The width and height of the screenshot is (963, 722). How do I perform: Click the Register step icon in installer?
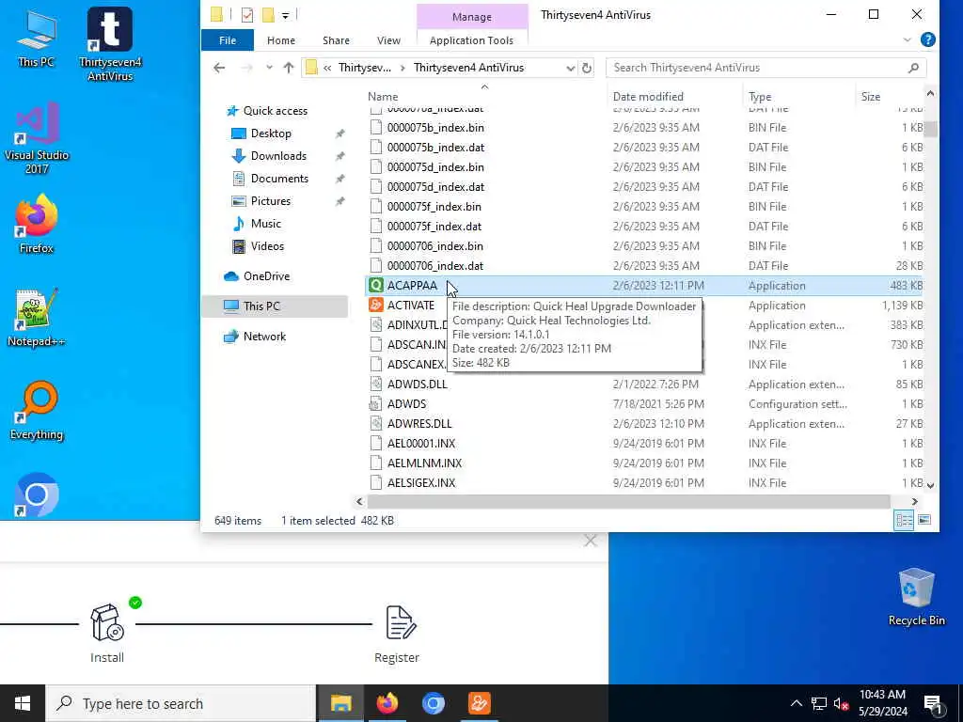[x=401, y=622]
